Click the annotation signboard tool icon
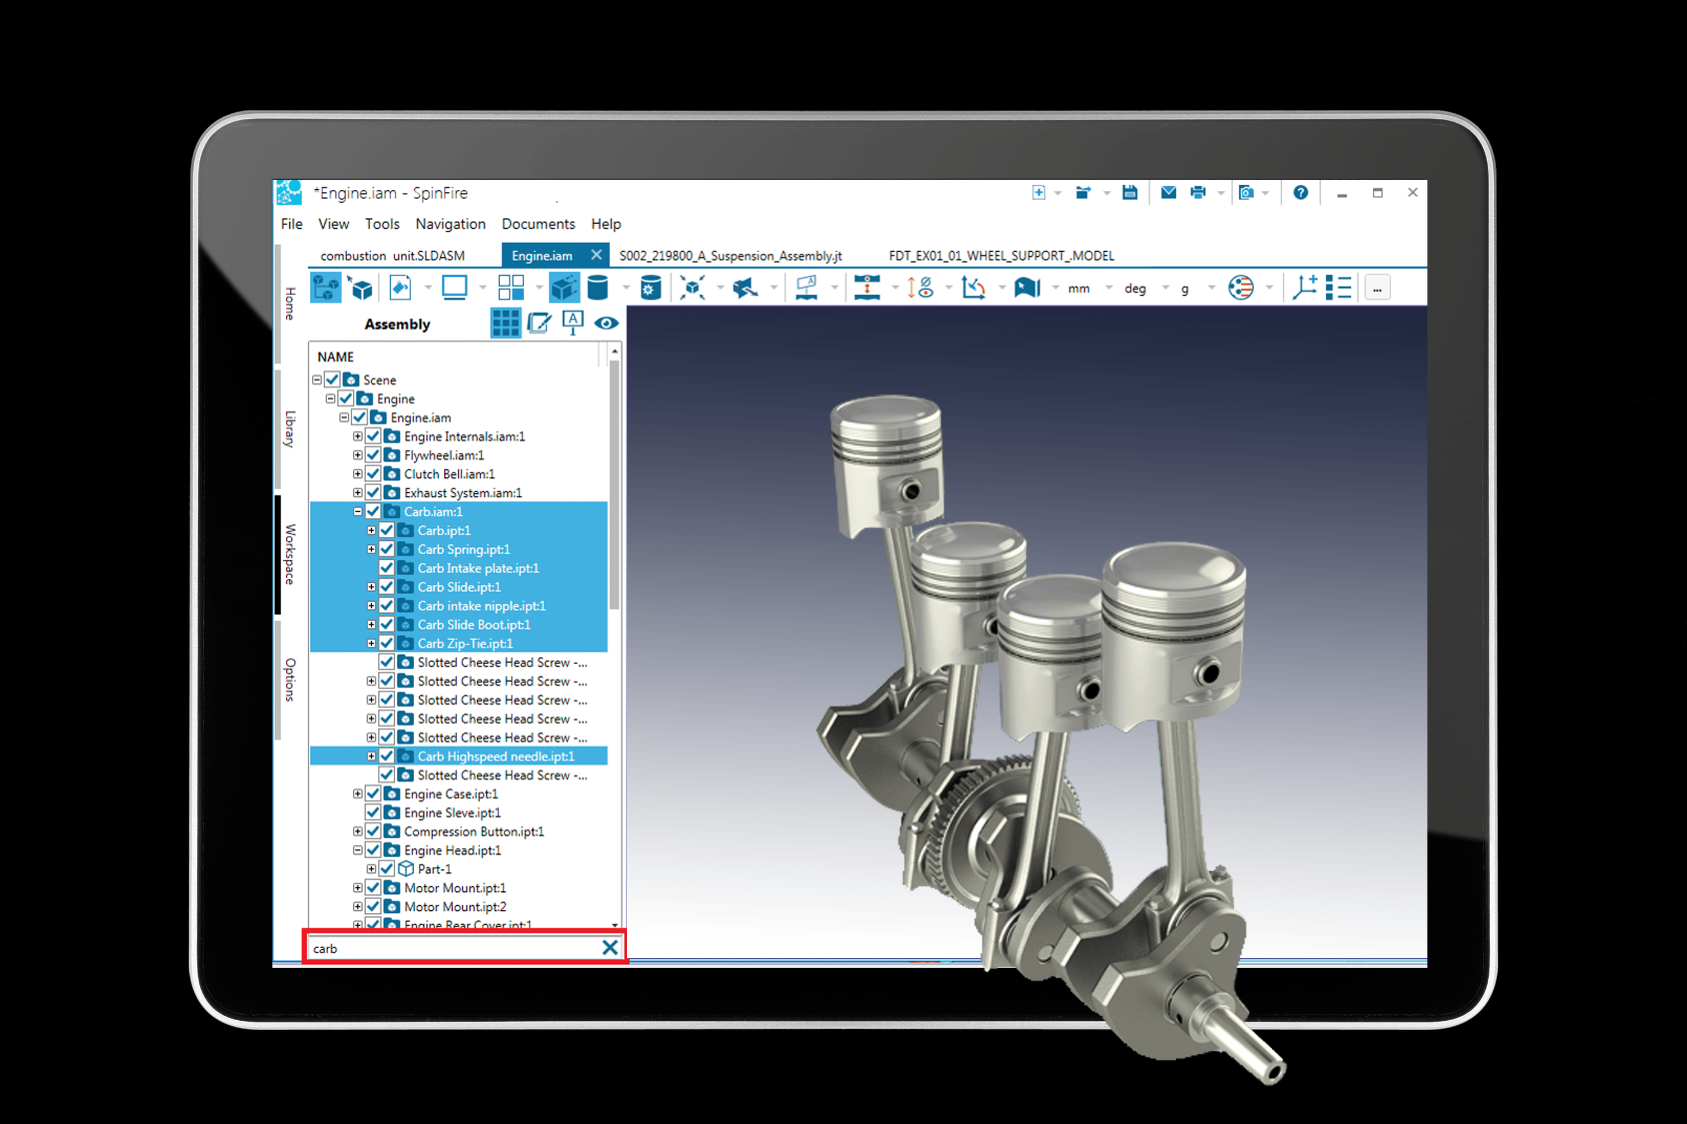 tap(807, 288)
